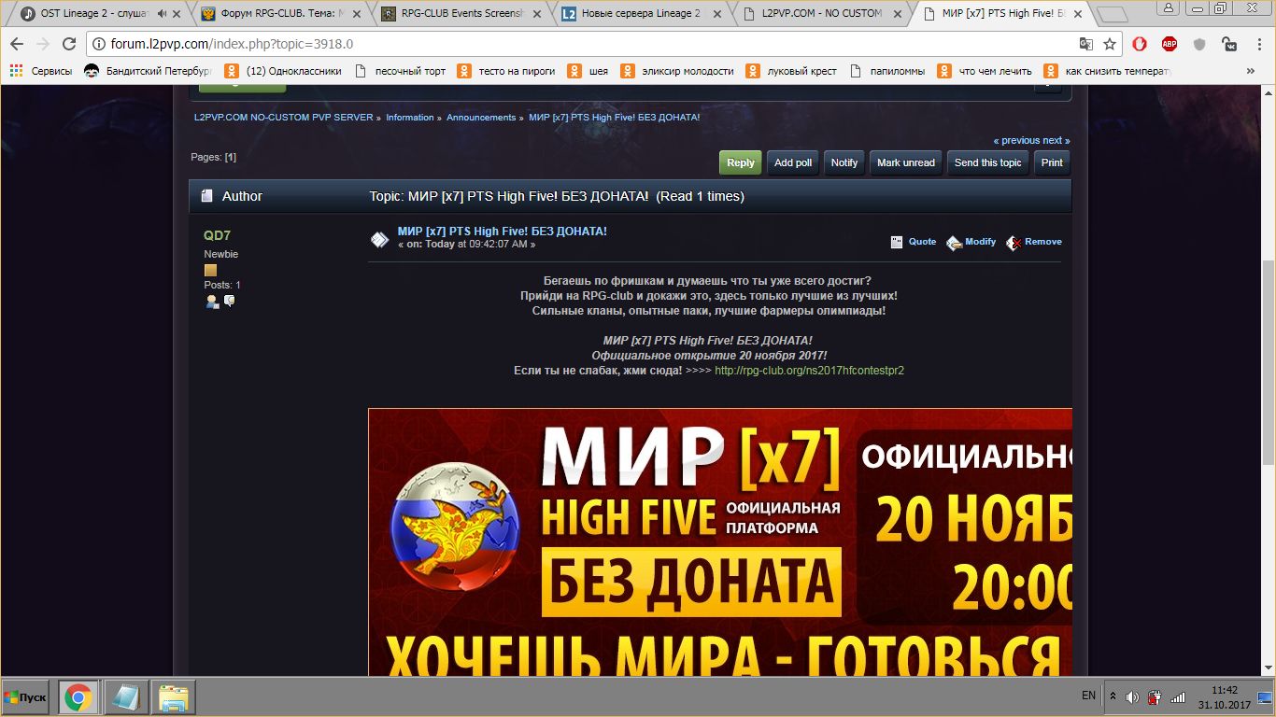
Task: Click the site info icon in address bar
Action: pyautogui.click(x=99, y=44)
